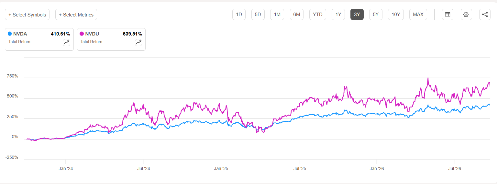The width and height of the screenshot is (497, 184).
Task: Click the Jul '25 axis label
Action: pyautogui.click(x=300, y=169)
